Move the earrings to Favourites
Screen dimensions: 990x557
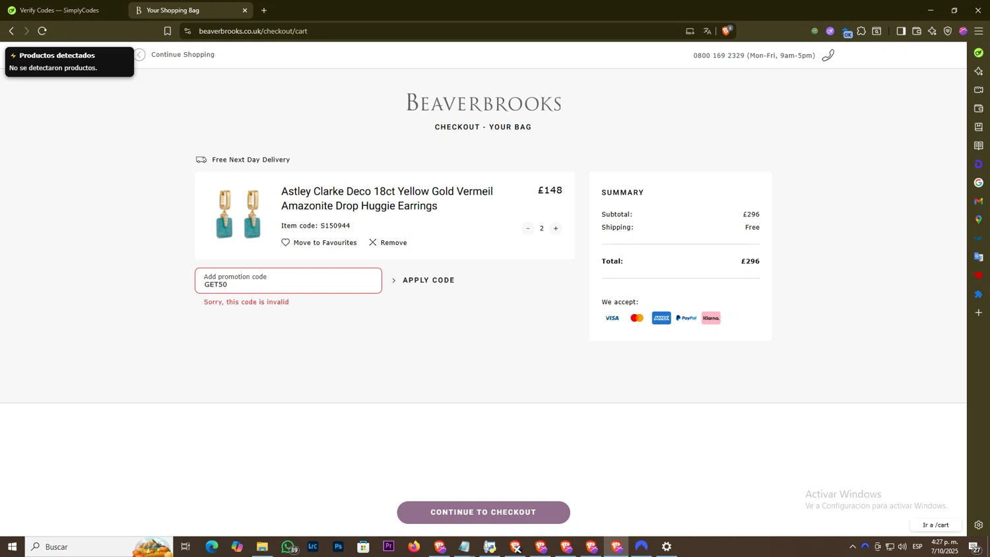pos(319,243)
